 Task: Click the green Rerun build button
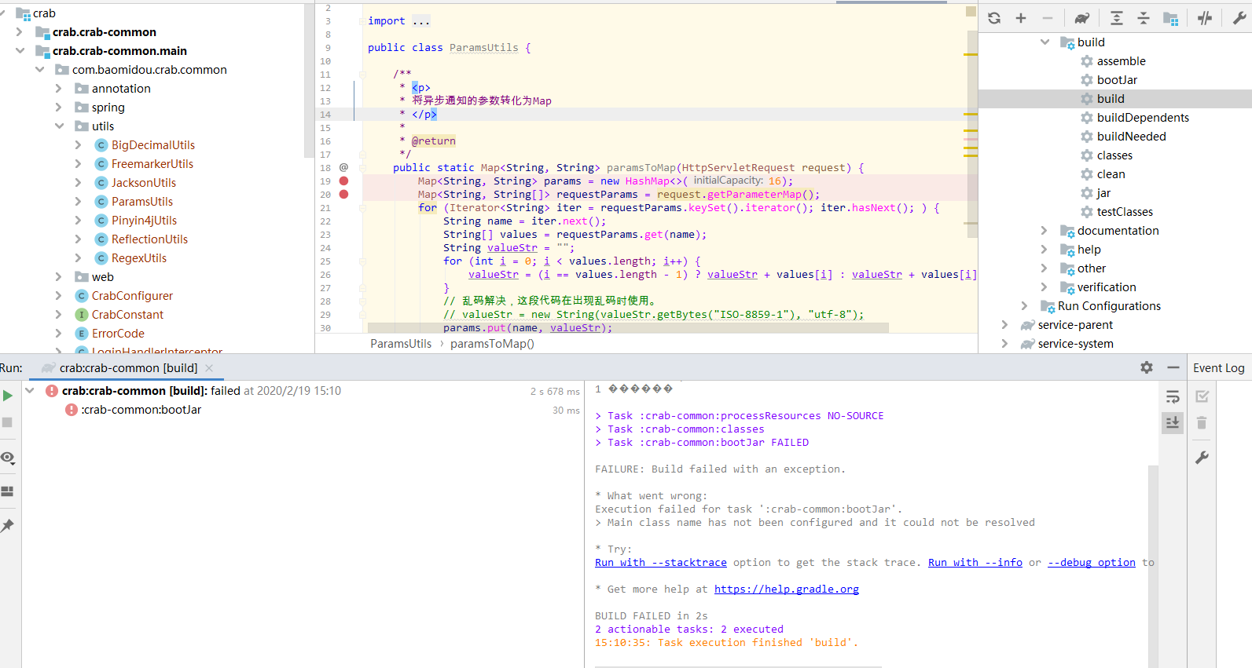[7, 396]
